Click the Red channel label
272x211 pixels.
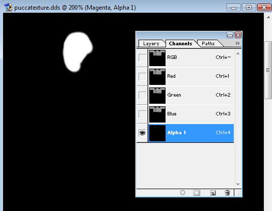coord(171,76)
